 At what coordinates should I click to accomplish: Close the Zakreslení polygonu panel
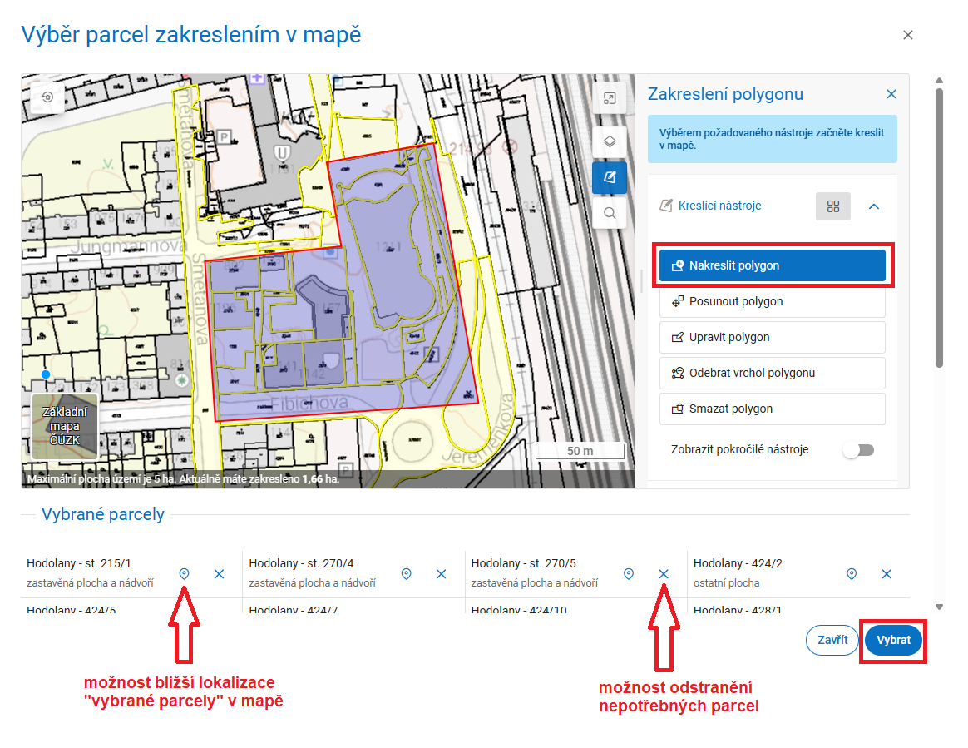(891, 94)
